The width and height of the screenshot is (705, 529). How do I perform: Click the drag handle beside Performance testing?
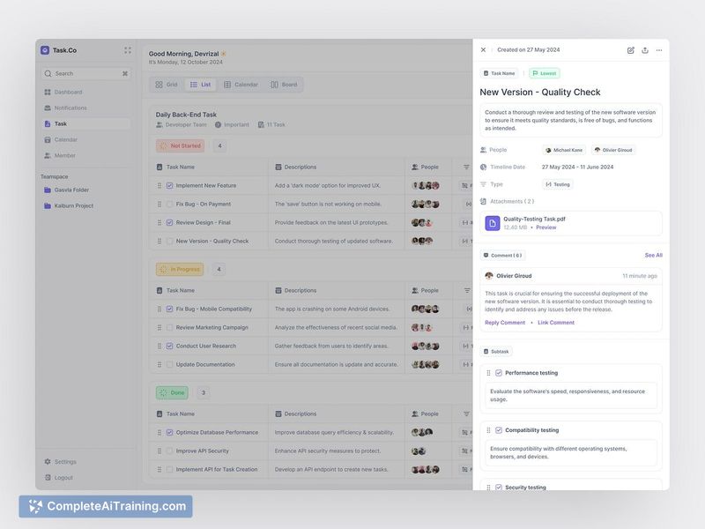488,373
